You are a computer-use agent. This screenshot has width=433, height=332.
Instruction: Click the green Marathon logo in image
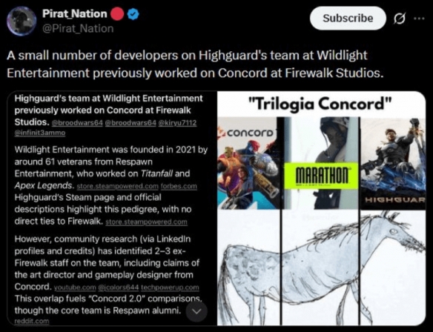point(322,176)
